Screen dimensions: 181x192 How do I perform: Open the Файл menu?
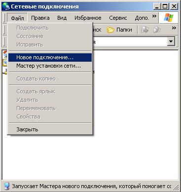click(x=17, y=18)
